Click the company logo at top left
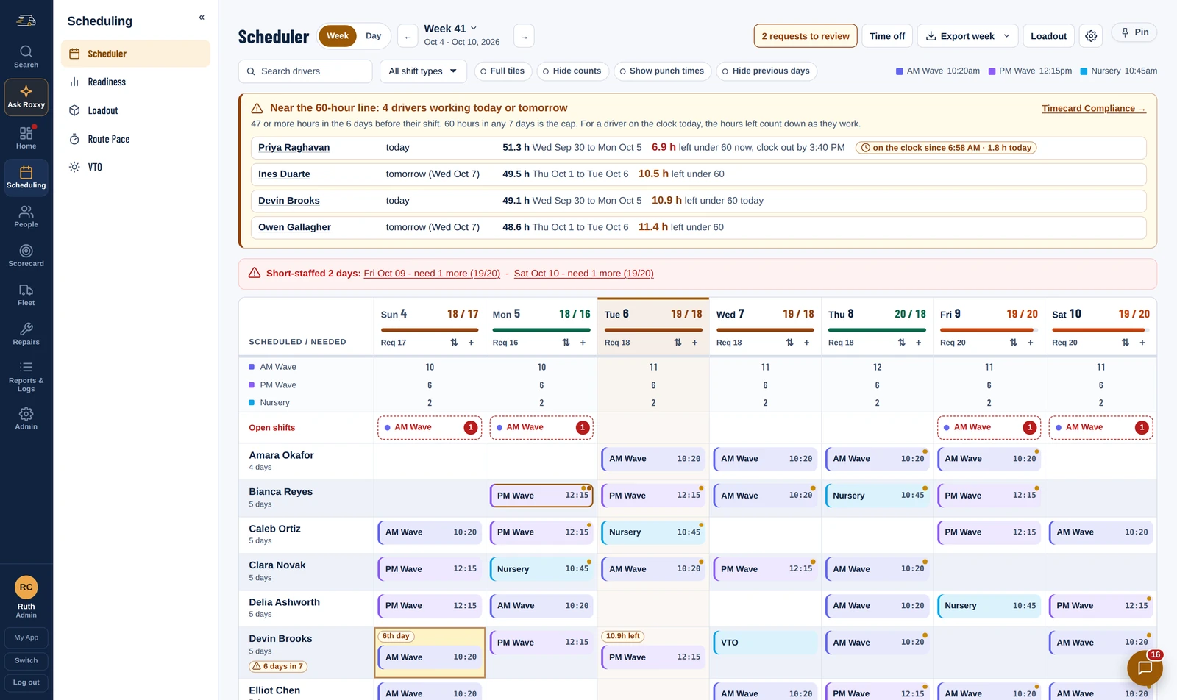This screenshot has width=1177, height=700. [x=26, y=21]
